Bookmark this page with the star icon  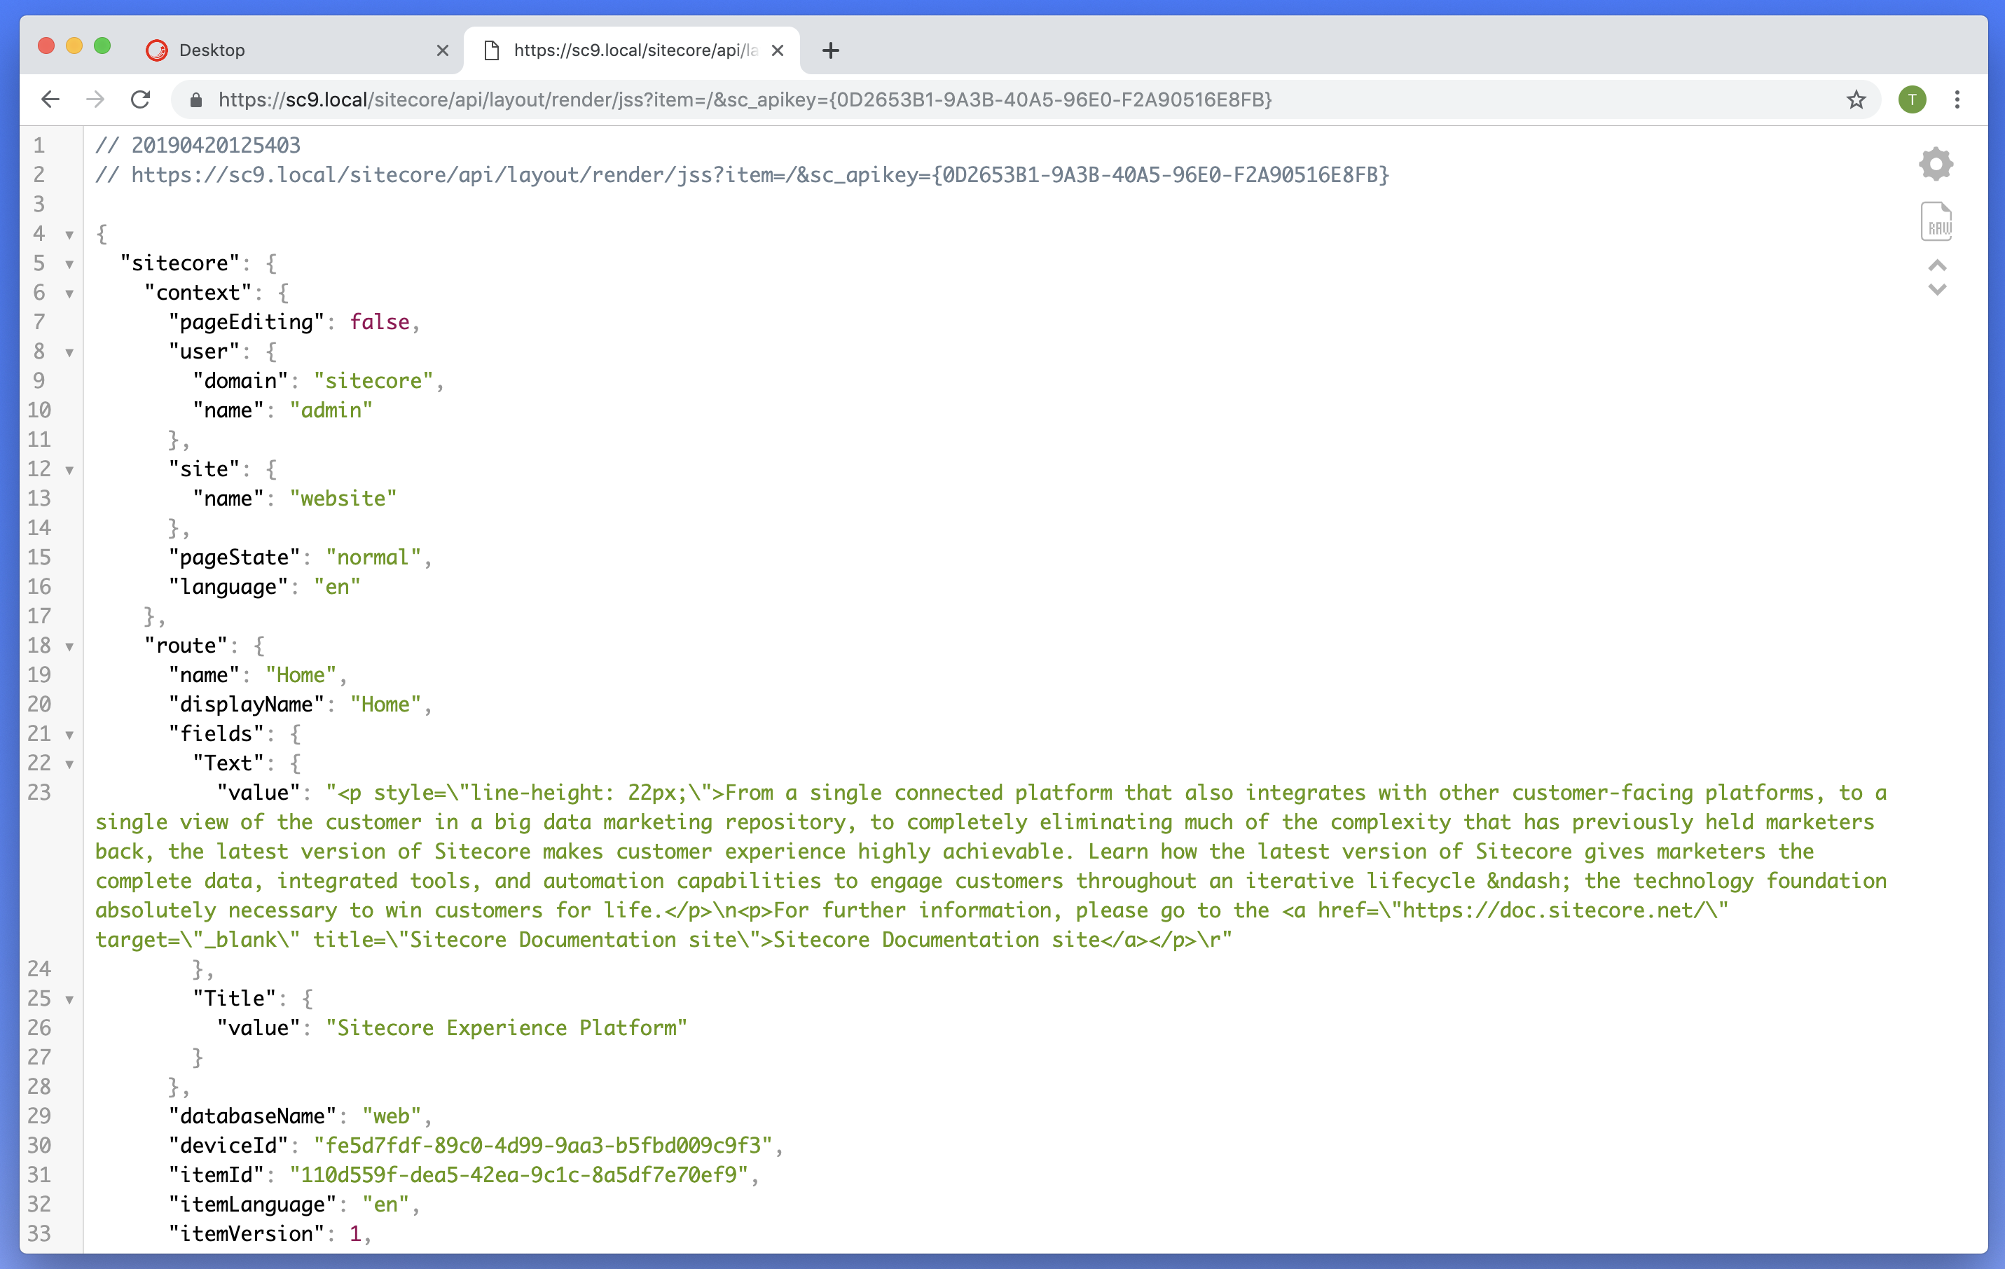[x=1855, y=100]
